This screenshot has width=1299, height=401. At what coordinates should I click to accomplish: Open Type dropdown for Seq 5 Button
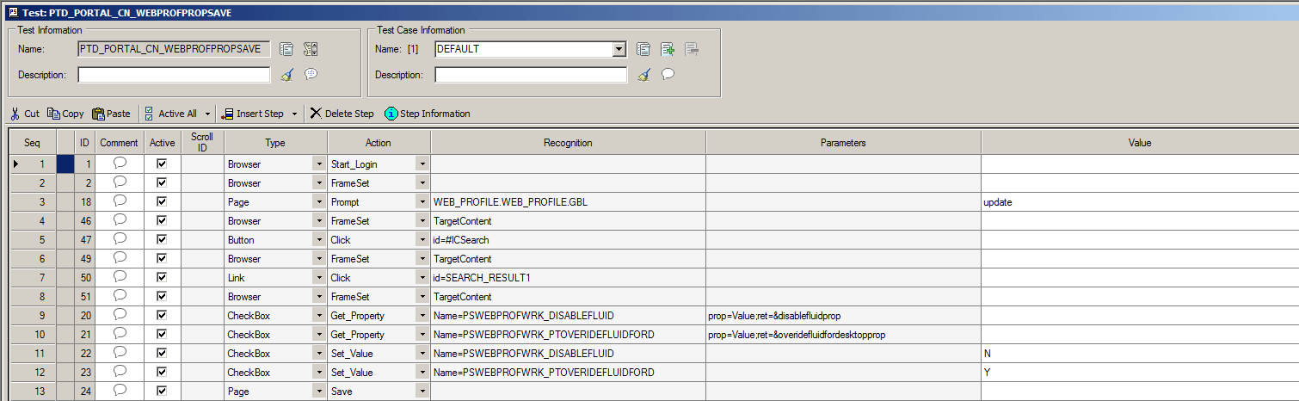tap(319, 239)
